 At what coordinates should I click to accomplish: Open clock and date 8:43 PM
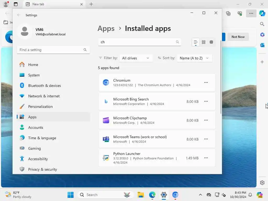click(x=238, y=195)
